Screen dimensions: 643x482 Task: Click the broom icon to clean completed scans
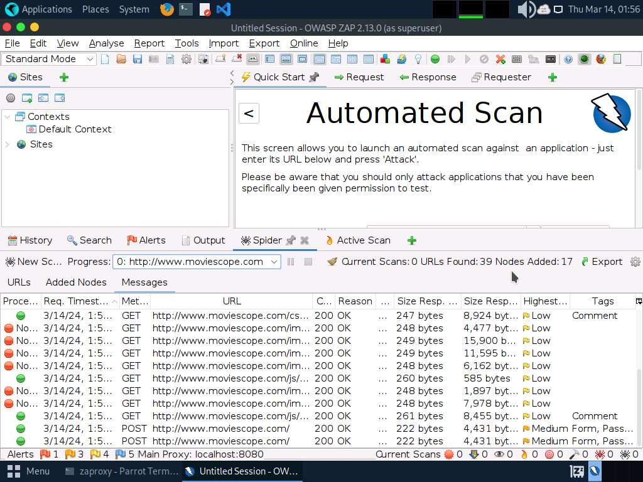[x=333, y=262]
